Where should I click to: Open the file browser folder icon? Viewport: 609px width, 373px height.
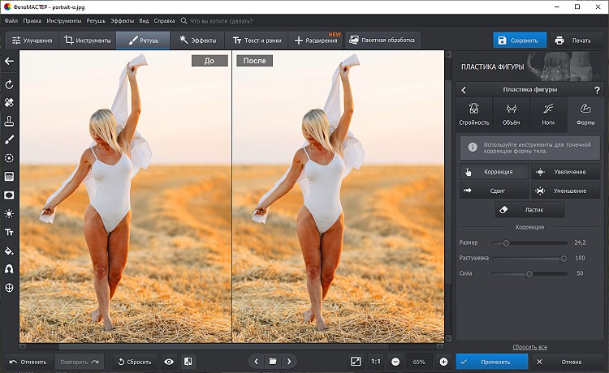coord(273,361)
